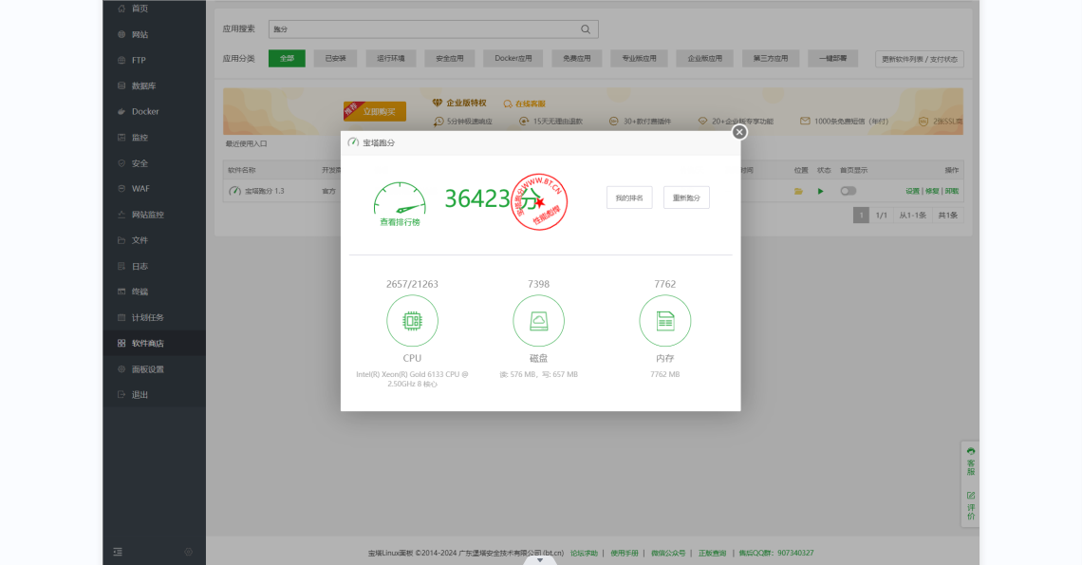
Task: Click the 内存 memory icon
Action: (x=665, y=321)
